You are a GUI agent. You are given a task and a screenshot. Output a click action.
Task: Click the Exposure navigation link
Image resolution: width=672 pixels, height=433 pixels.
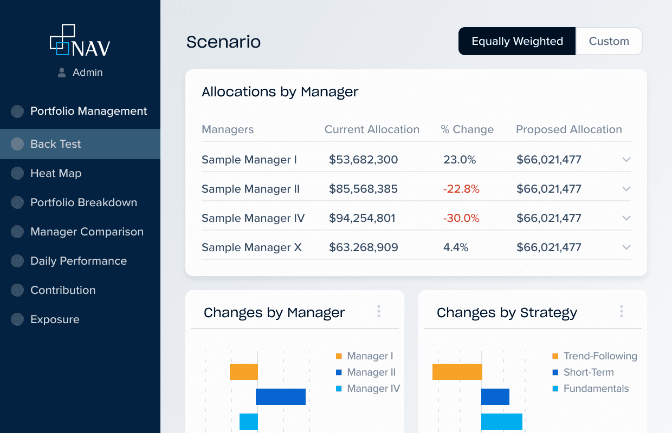[55, 319]
